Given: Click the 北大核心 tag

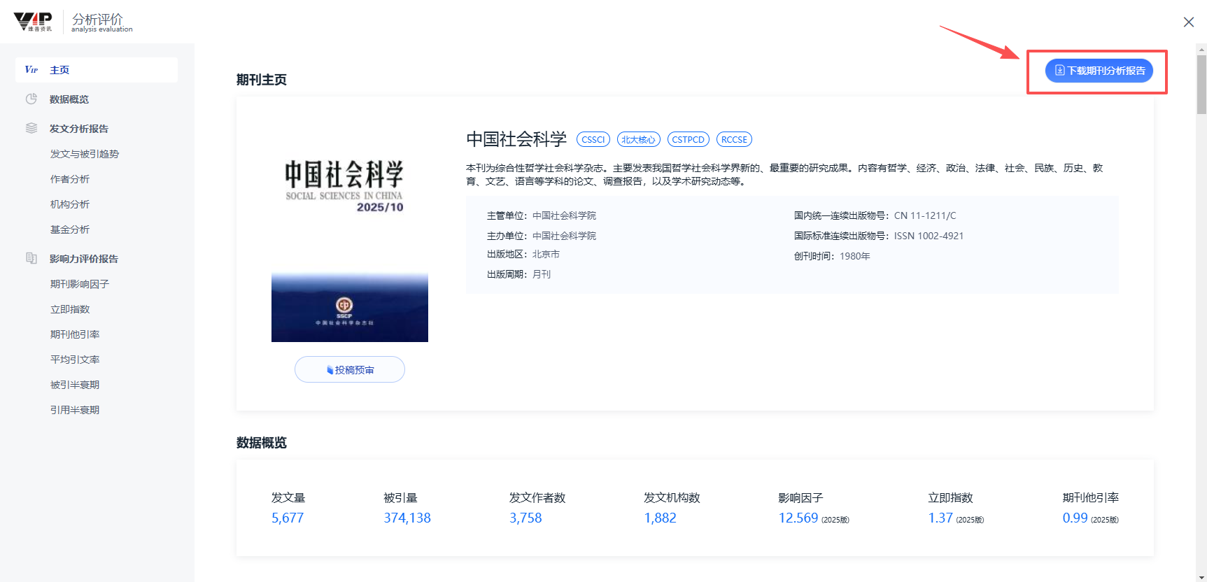Looking at the screenshot, I should 639,139.
